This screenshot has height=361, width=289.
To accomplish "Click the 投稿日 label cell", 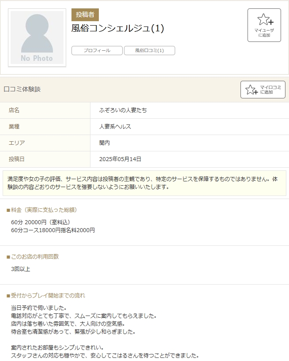I will (x=17, y=159).
